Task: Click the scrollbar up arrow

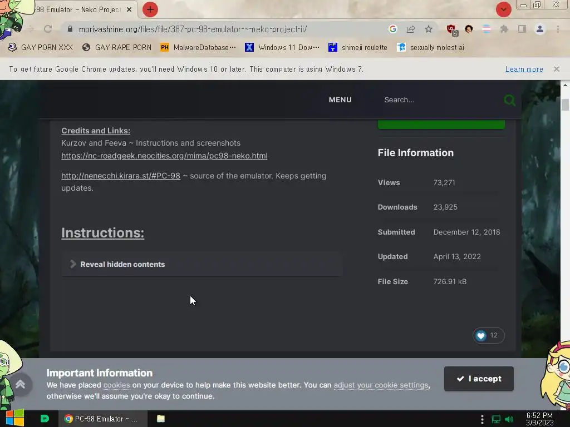Action: point(565,85)
